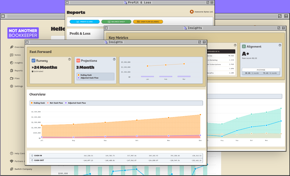Toggle Adjusted Cash Flow in Overview legend
This screenshot has height=176, width=290.
point(75,103)
